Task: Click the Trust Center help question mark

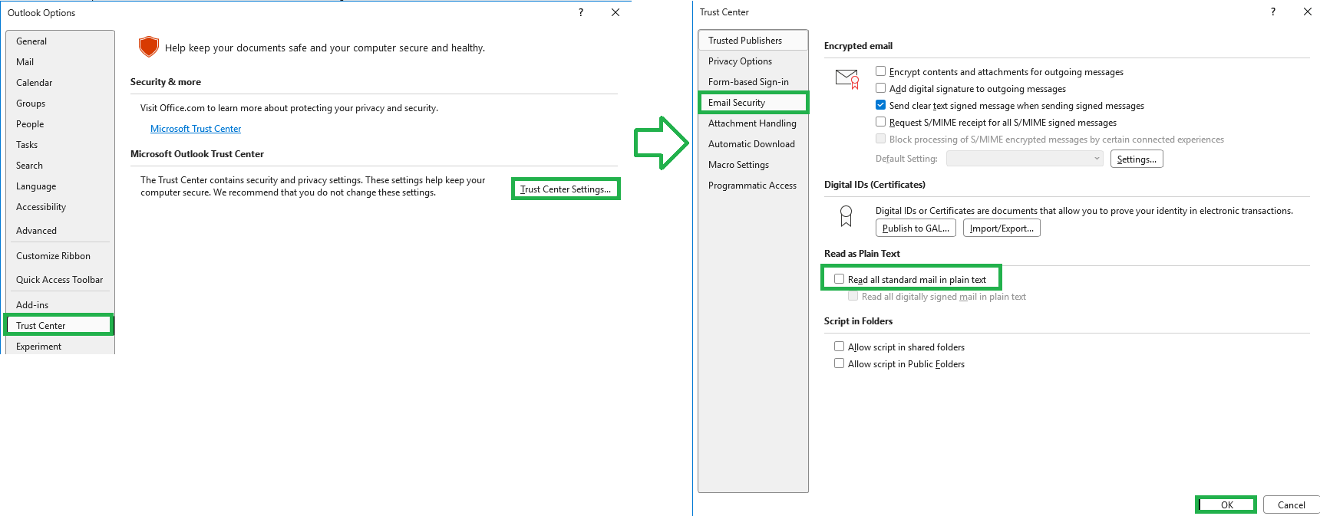Action: pyautogui.click(x=1273, y=12)
